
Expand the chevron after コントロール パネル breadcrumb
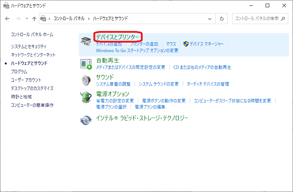[x=89, y=19]
